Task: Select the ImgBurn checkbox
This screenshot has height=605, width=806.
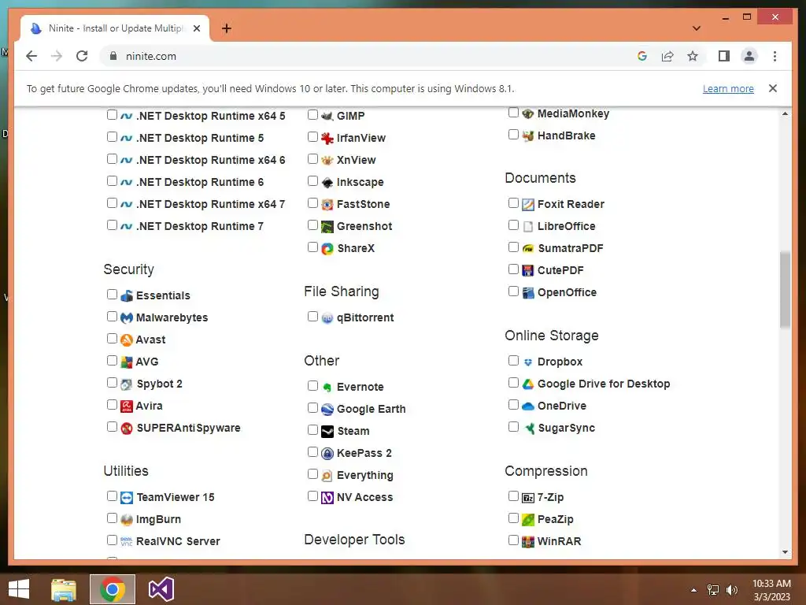Action: click(x=112, y=518)
